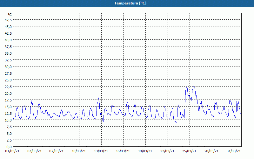Click the 16/03/21 date label

(x=123, y=151)
